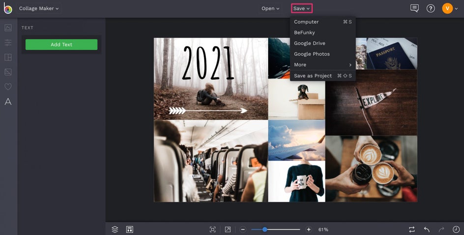The image size is (464, 235).
Task: Open the Graphics heart sidebar icon
Action: (8, 86)
